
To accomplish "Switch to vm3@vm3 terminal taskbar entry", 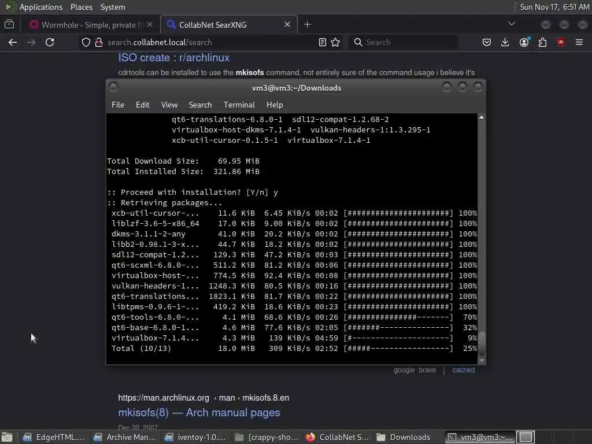I will point(479,437).
